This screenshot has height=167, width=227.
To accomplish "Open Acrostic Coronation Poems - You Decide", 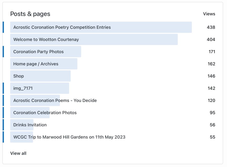I will click(x=55, y=100).
